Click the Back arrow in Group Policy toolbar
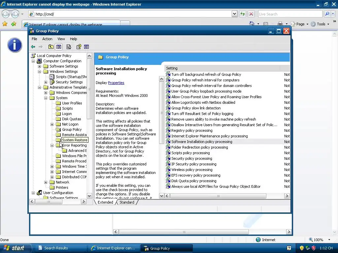The image size is (338, 253). [x=33, y=47]
